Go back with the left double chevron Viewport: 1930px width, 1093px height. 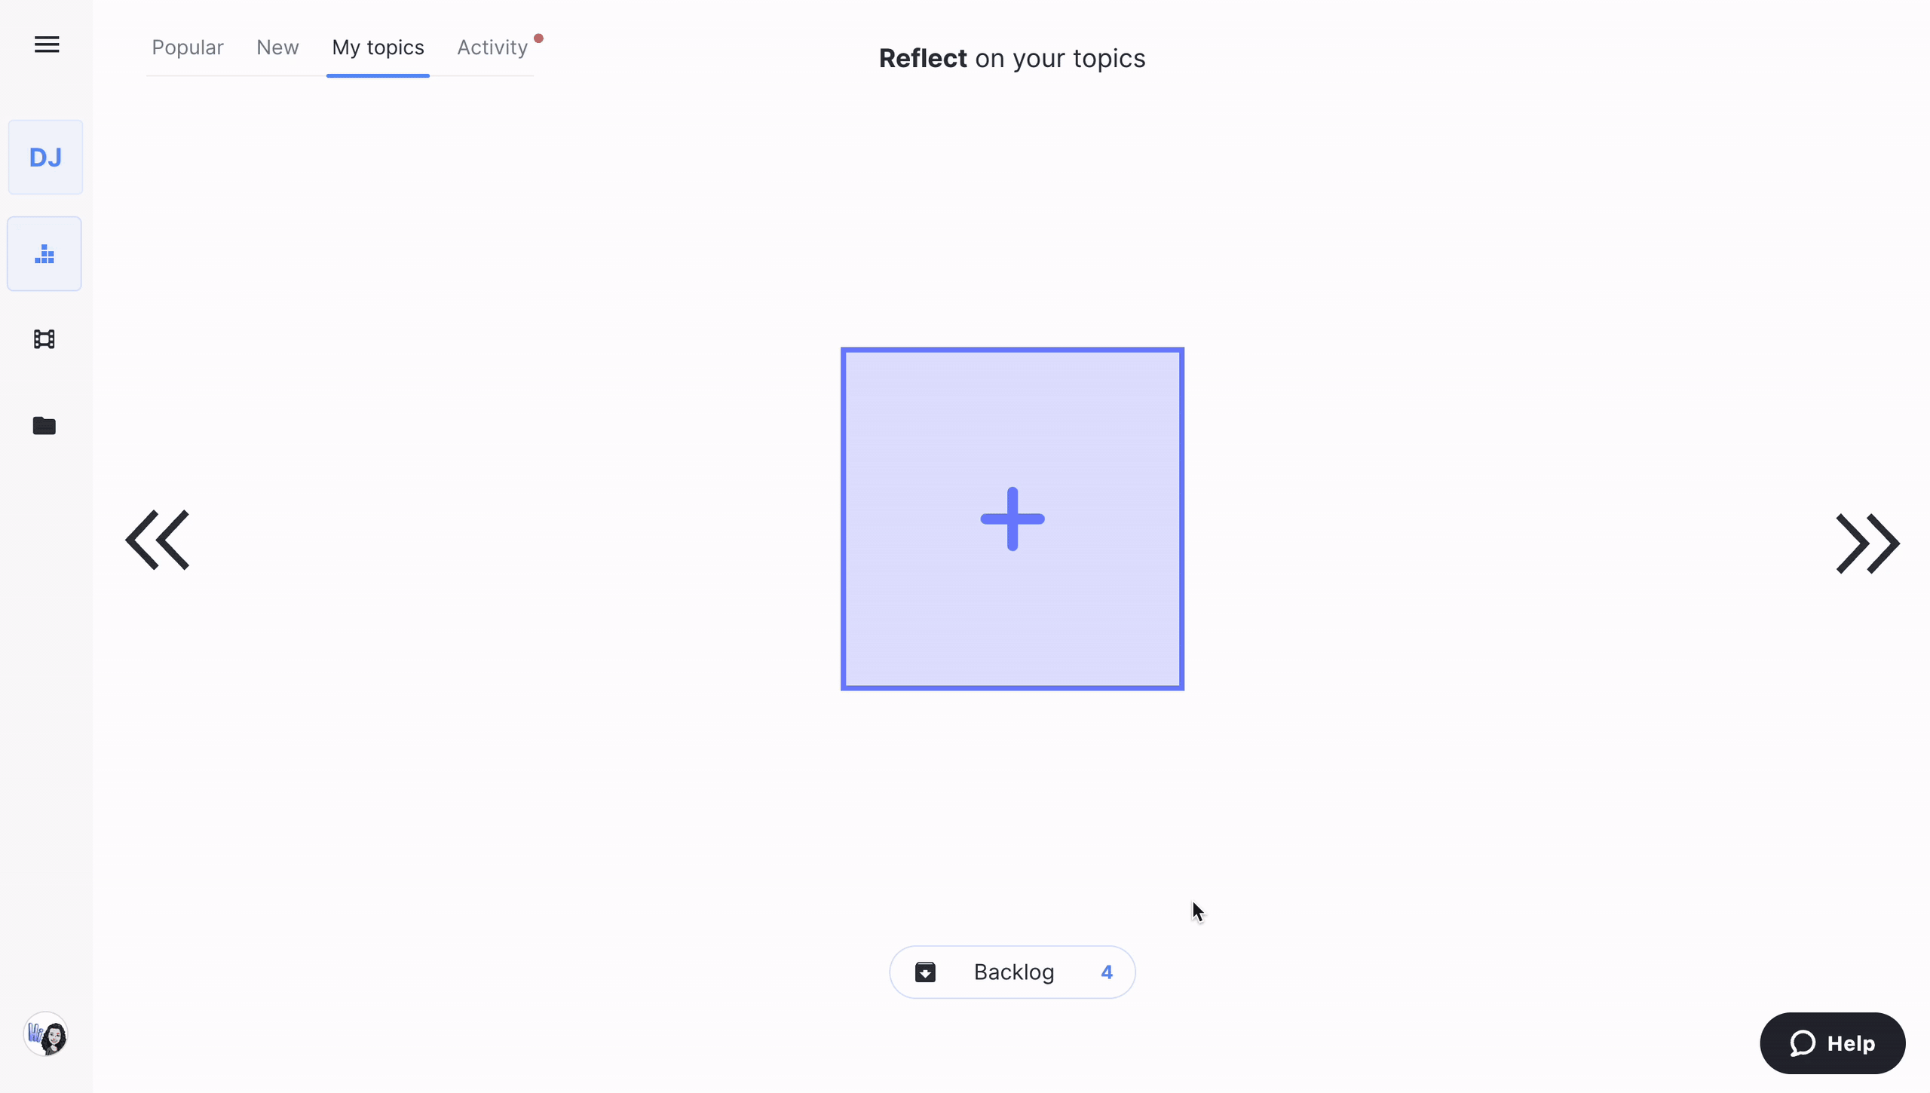pyautogui.click(x=158, y=540)
